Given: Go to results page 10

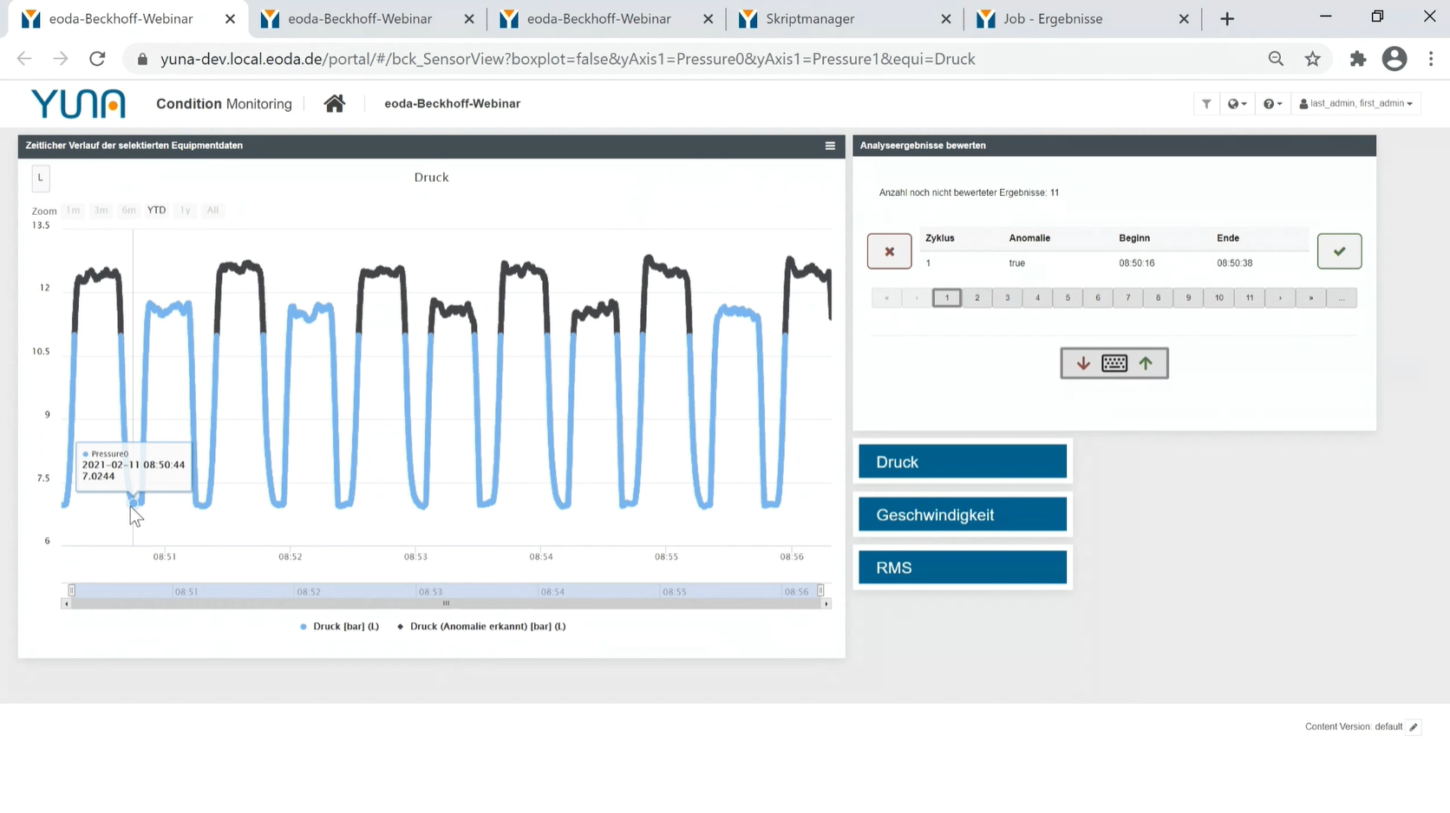Looking at the screenshot, I should 1219,298.
